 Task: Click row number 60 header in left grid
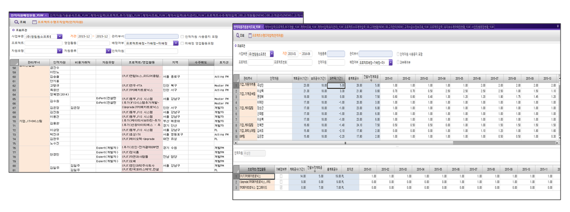[14, 76]
